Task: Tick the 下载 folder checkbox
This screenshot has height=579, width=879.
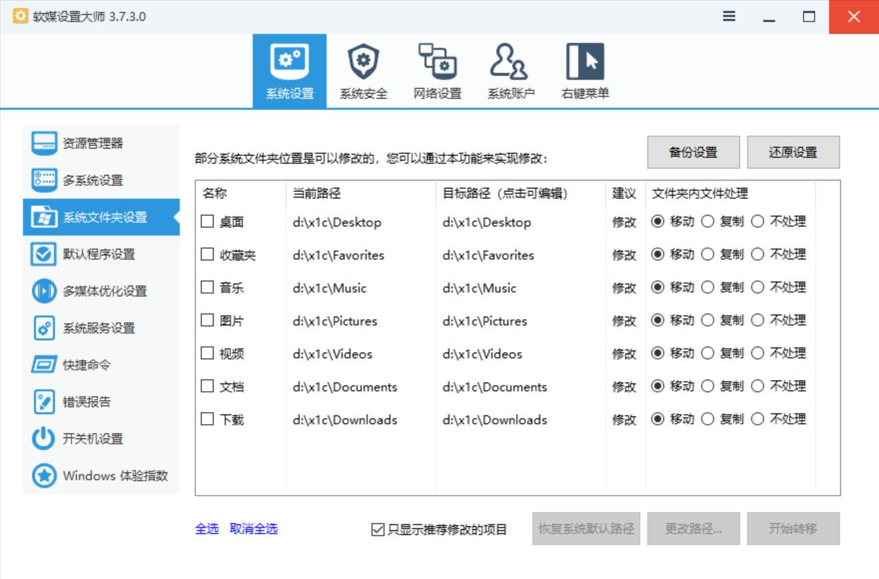Action: click(x=208, y=419)
